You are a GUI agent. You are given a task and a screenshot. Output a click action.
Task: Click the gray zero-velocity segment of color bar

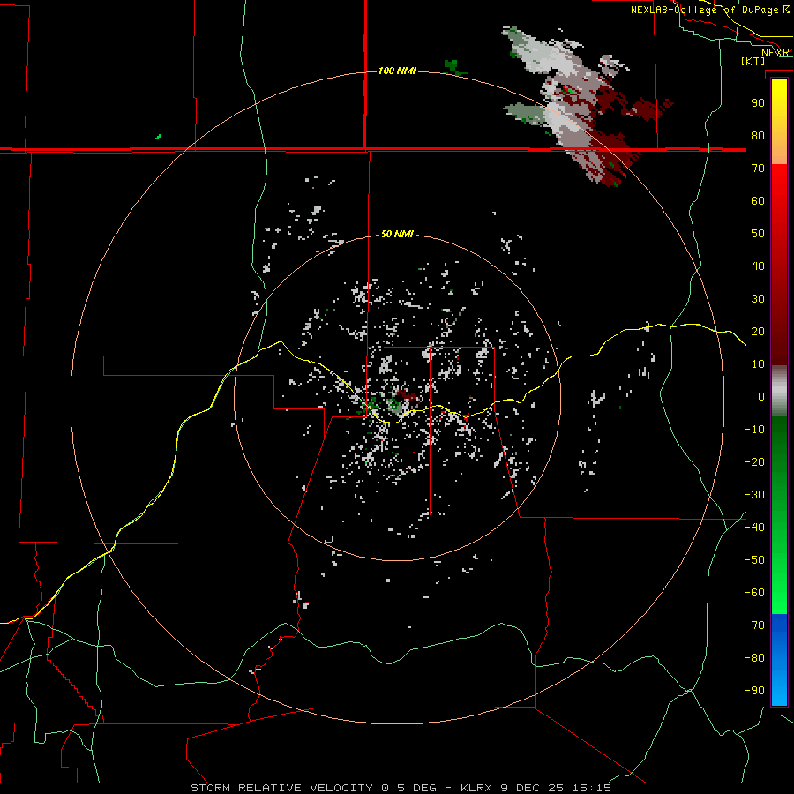point(779,391)
